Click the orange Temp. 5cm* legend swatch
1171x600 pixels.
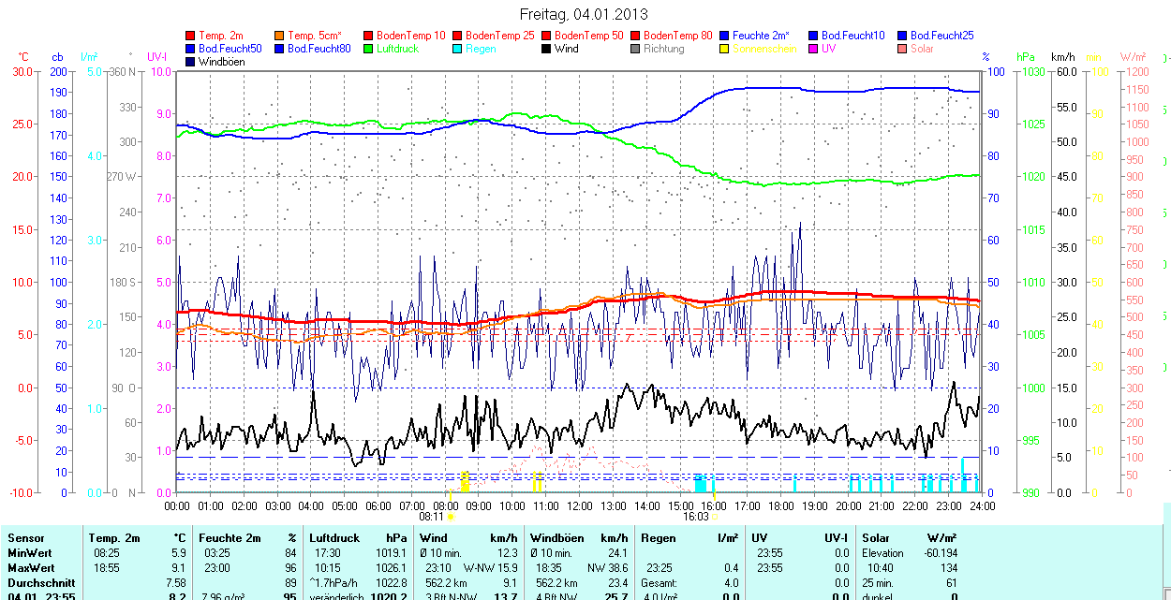click(x=280, y=36)
